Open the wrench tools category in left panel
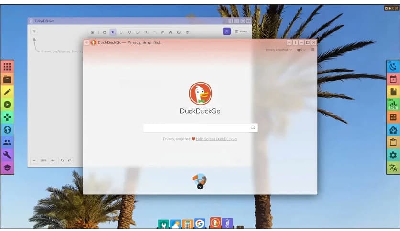400x231 pixels. [x=7, y=155]
